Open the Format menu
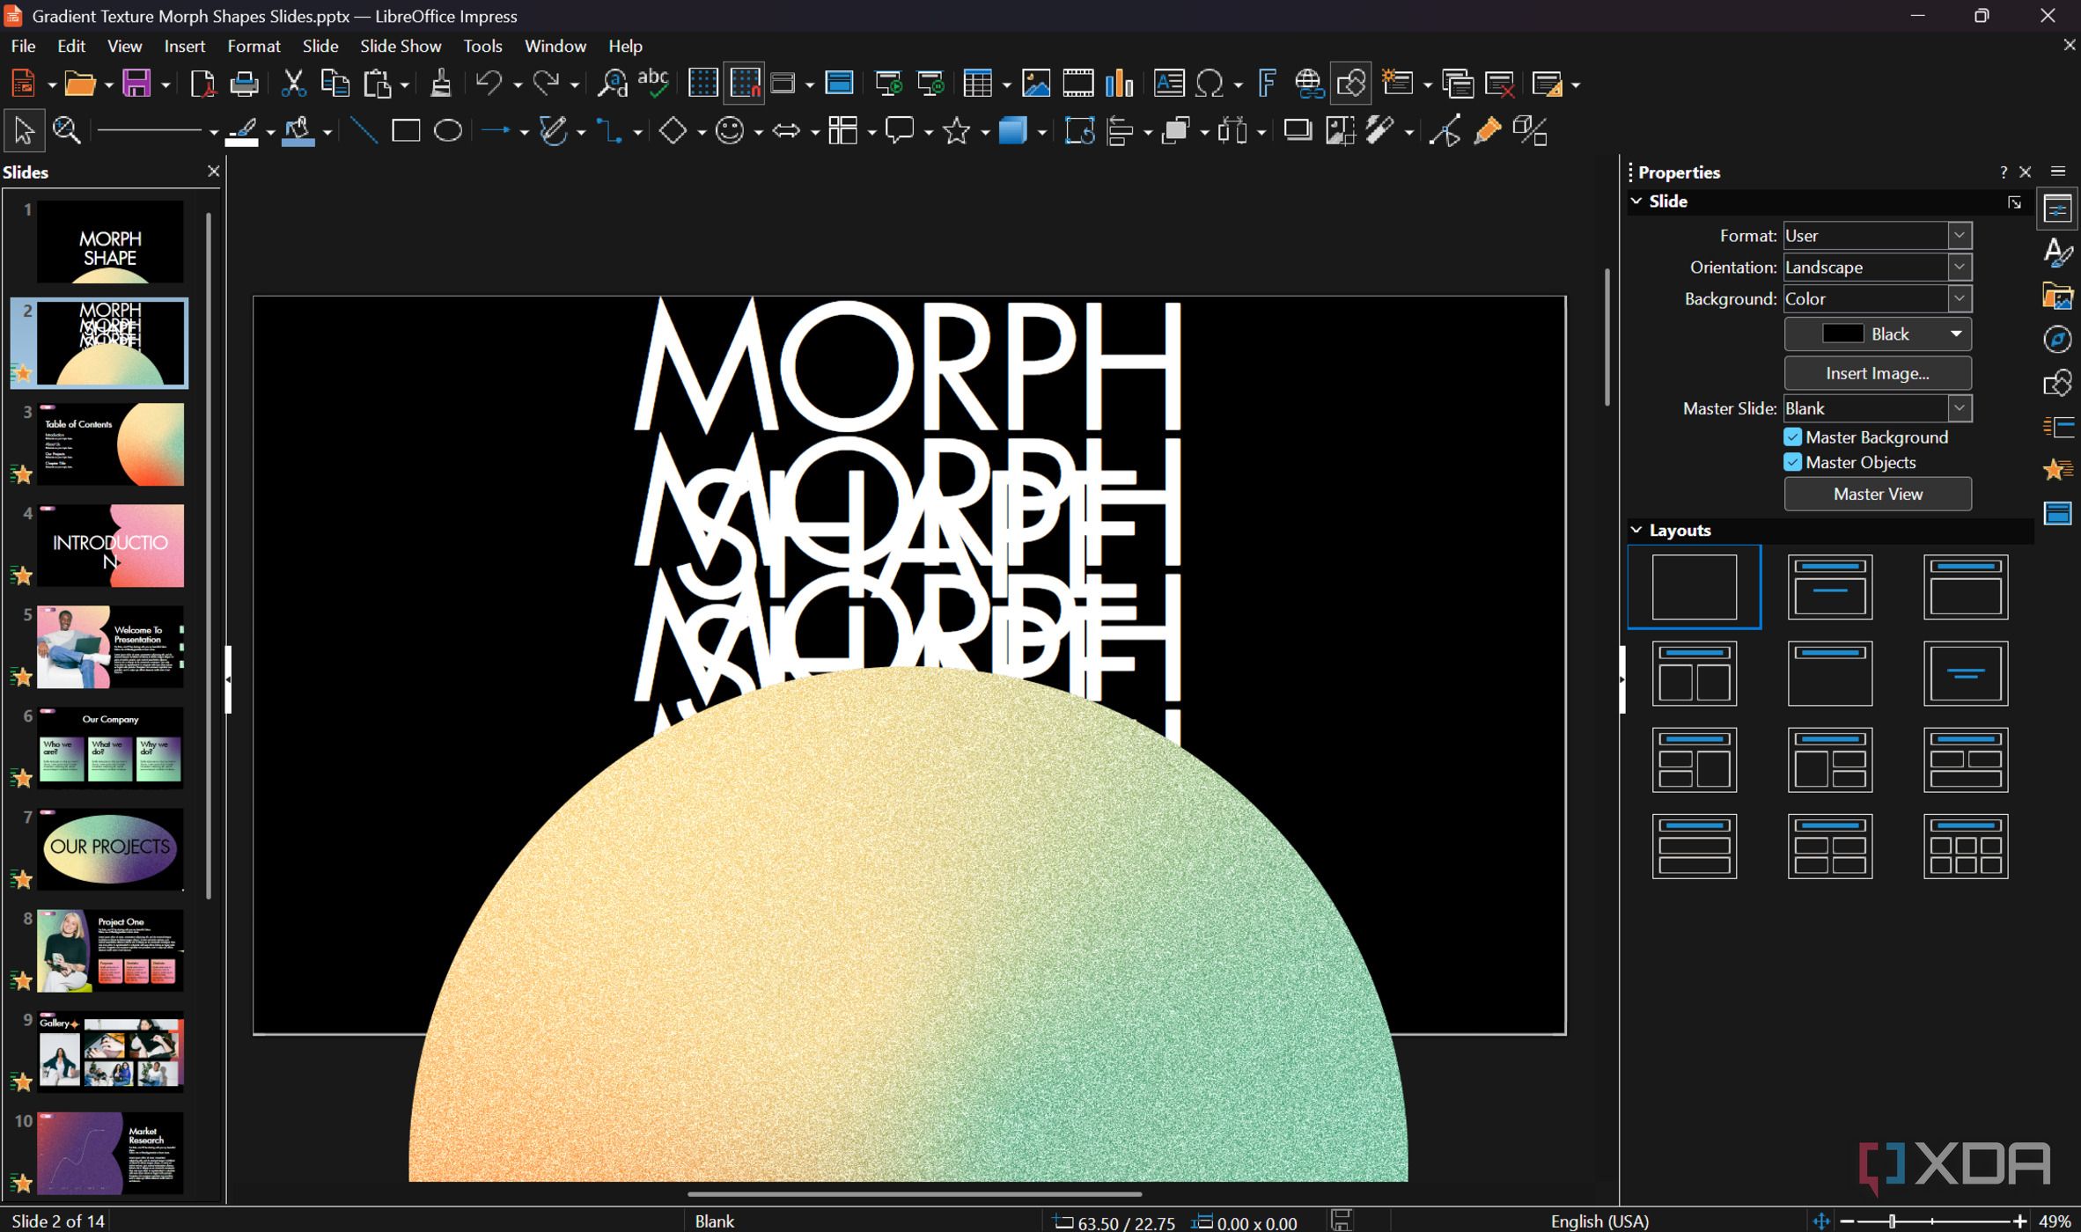The height and width of the screenshot is (1232, 2081). pyautogui.click(x=254, y=46)
